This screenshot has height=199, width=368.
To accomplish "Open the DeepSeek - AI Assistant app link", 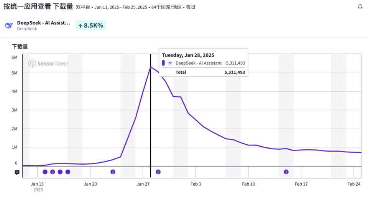I will point(44,23).
